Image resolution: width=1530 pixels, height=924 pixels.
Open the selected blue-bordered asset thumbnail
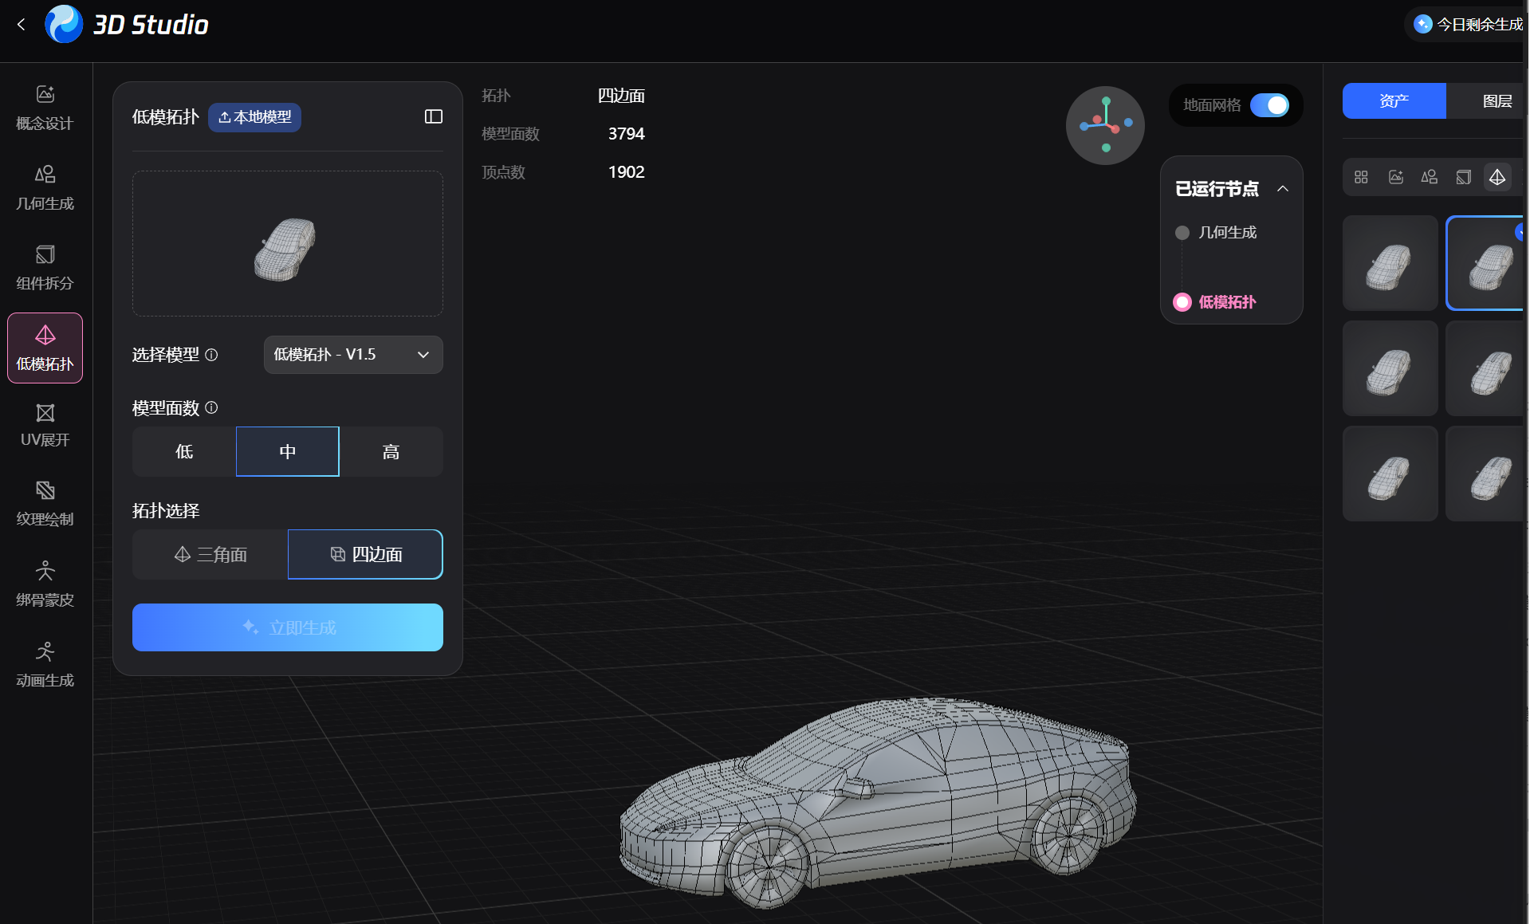point(1486,263)
